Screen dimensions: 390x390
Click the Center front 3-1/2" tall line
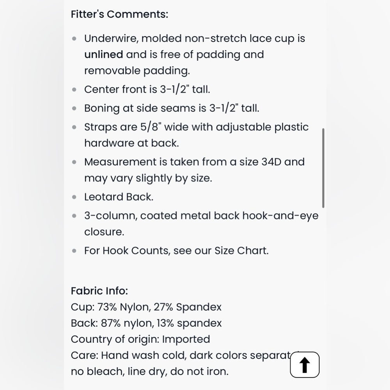tap(147, 89)
